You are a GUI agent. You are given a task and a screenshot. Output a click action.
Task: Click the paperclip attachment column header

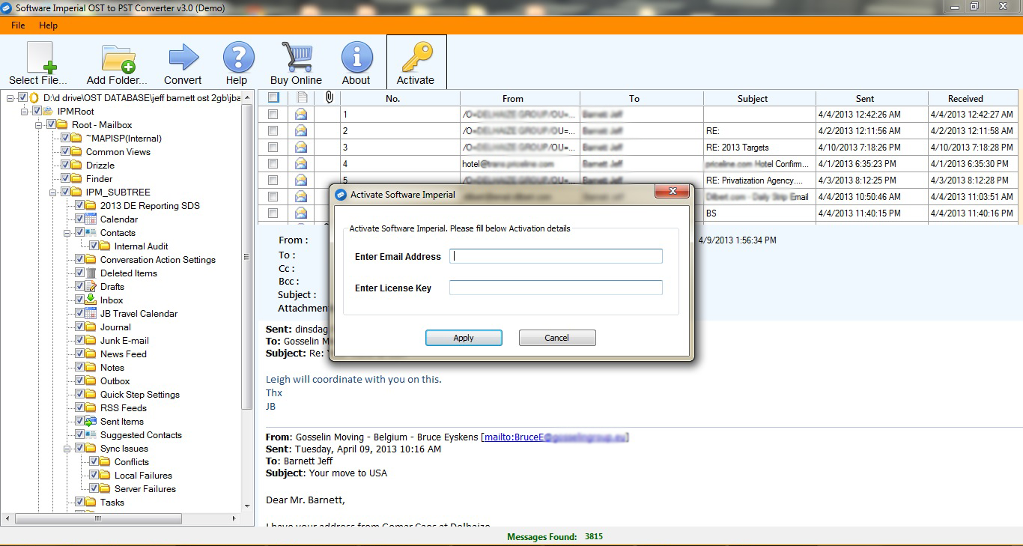click(328, 97)
